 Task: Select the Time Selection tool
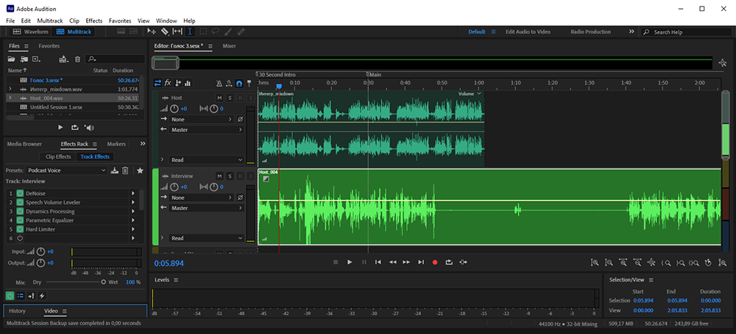(x=190, y=32)
